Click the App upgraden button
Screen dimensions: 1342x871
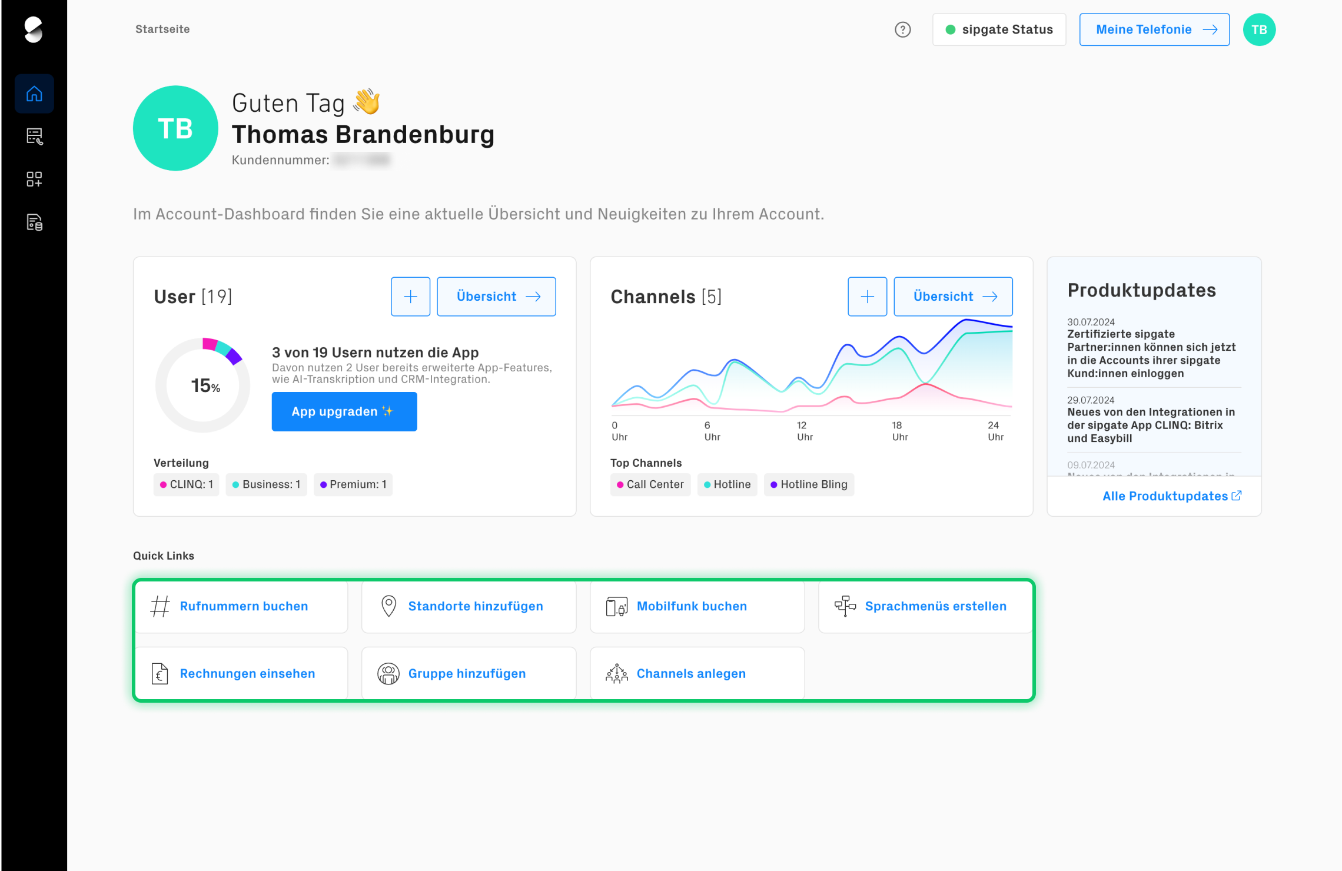pyautogui.click(x=344, y=411)
